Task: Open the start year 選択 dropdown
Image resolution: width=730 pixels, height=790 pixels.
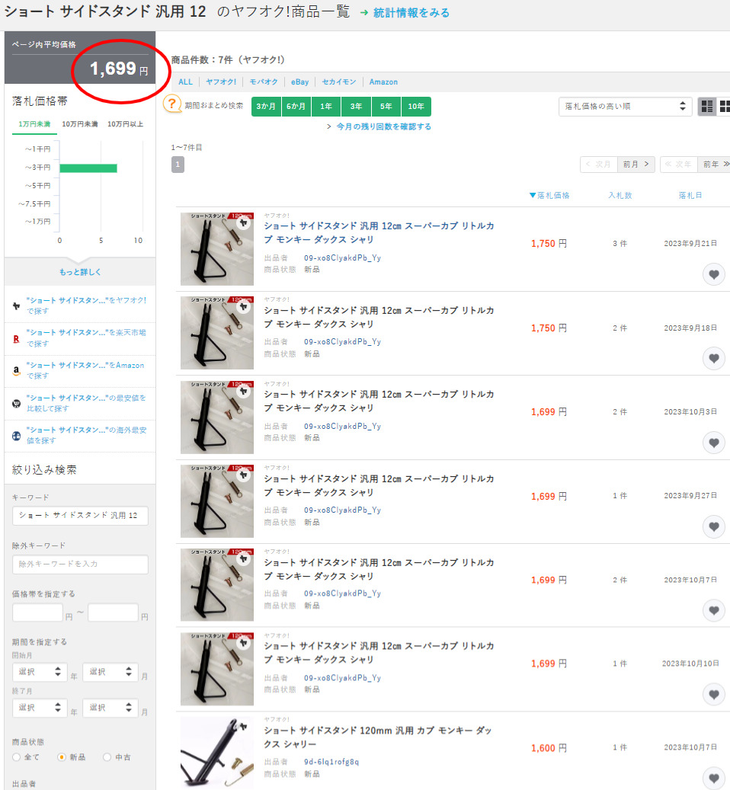Action: pos(38,672)
